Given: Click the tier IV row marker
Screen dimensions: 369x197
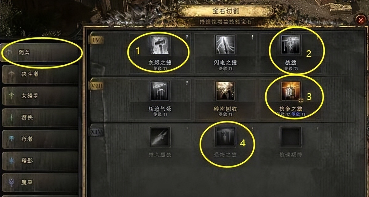Looking at the screenshot, I should [x=96, y=39].
